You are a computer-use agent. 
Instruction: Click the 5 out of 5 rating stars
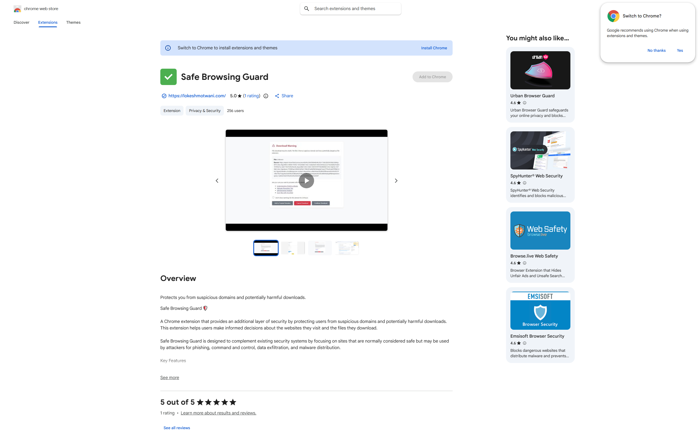click(216, 402)
